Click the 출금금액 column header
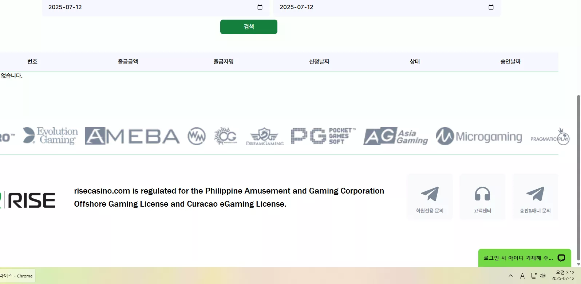Viewport: 581px width, 284px height. (128, 62)
